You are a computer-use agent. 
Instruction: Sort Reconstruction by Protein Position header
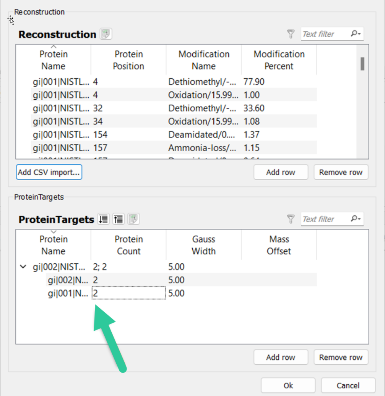[128, 60]
